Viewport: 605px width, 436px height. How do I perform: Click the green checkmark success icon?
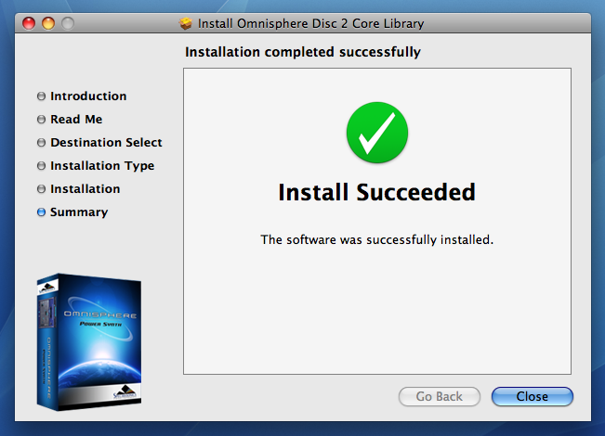(x=376, y=135)
